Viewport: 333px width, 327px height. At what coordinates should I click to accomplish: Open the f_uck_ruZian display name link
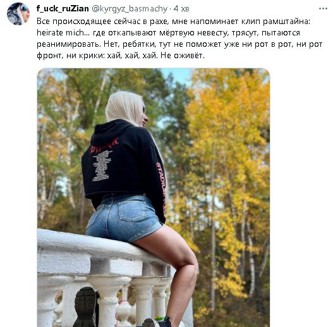point(63,8)
